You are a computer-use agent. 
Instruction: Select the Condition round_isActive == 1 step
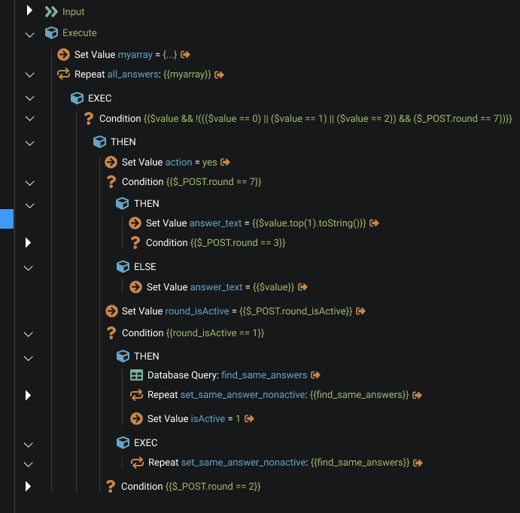click(193, 332)
